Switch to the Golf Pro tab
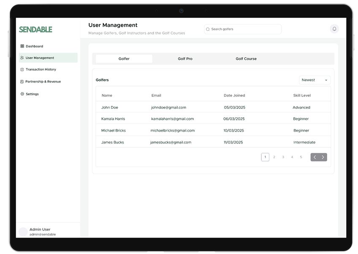 point(185,59)
